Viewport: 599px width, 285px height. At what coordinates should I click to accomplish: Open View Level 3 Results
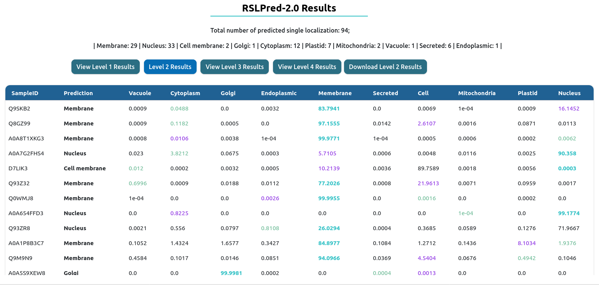[x=235, y=67]
